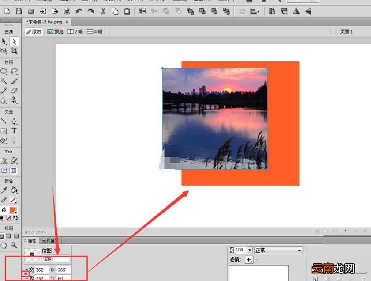Add a filter with the plus button
Screen dimensions: 371x281
[x=249, y=260]
